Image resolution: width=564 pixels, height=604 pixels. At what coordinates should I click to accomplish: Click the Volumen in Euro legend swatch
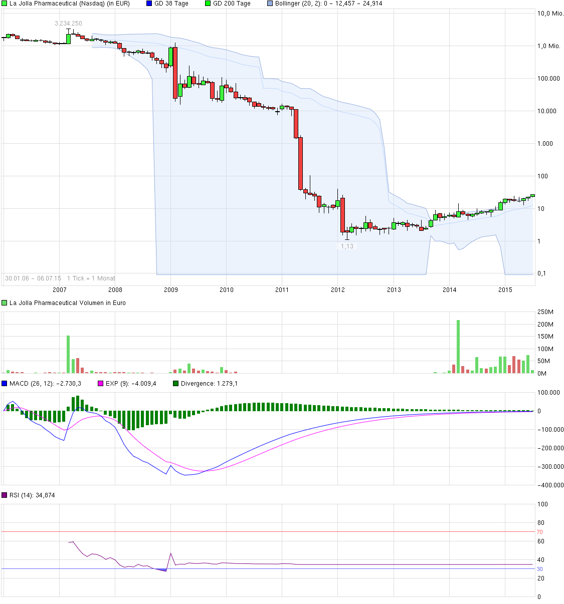[5, 303]
